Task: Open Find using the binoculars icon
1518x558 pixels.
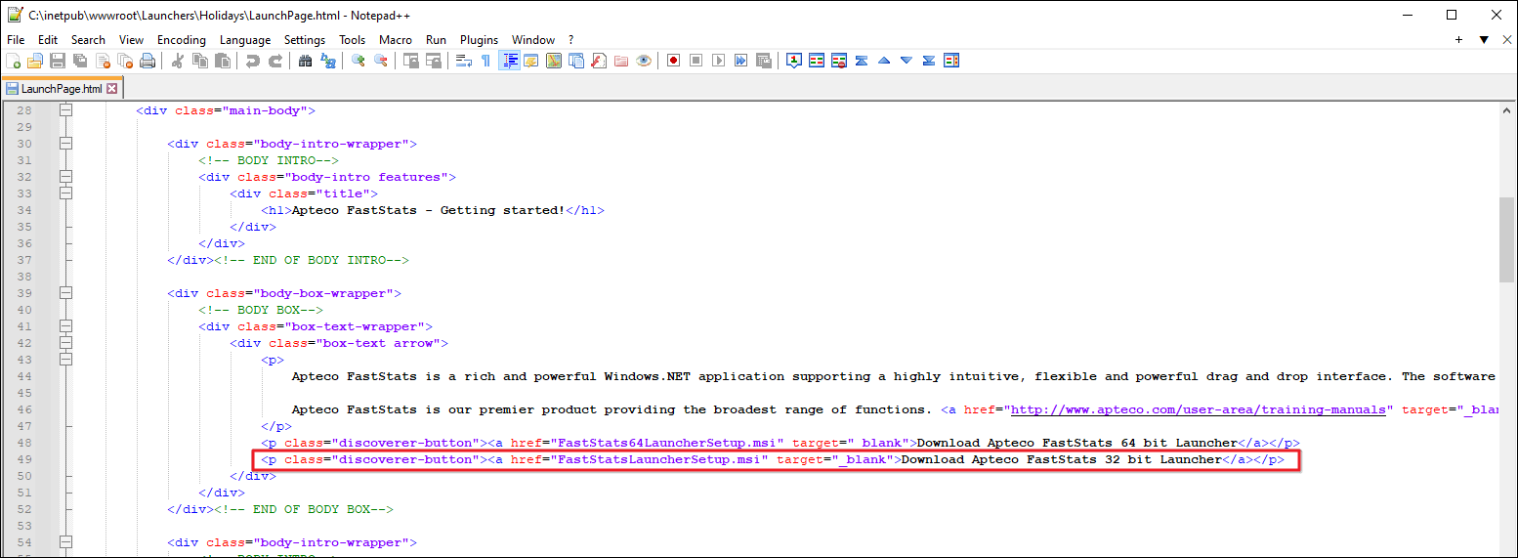Action: pos(305,61)
